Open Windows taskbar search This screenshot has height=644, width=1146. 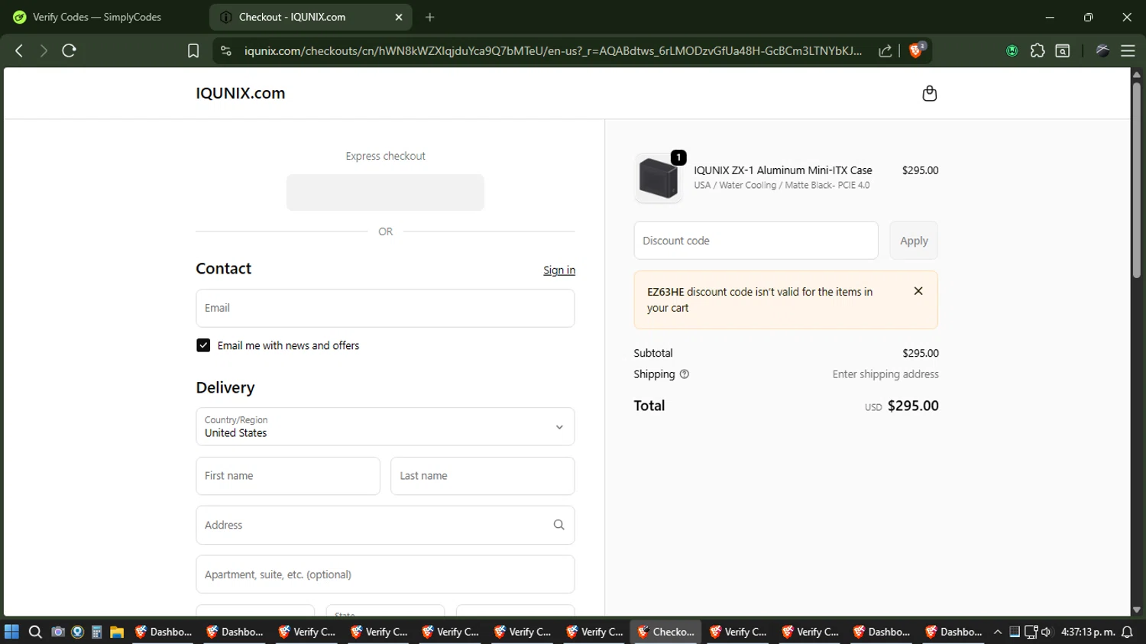(x=35, y=632)
